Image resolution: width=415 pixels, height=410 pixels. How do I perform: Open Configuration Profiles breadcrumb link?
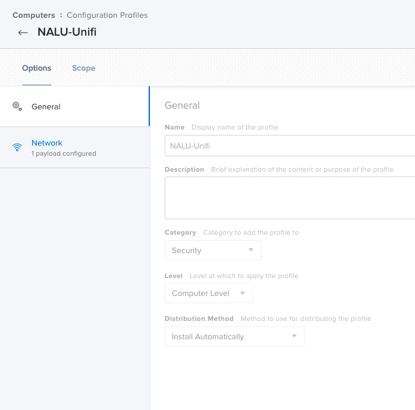[x=107, y=15]
